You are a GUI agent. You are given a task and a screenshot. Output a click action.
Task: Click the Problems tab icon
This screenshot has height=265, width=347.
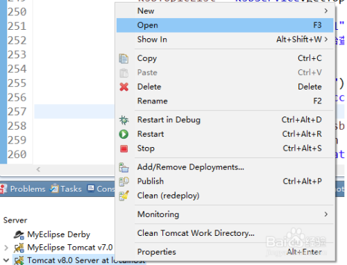click(x=3, y=189)
